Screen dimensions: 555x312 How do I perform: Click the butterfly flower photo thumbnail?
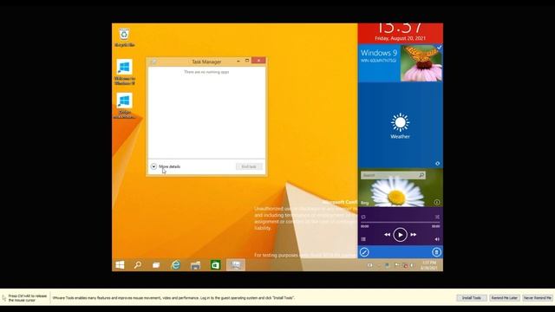421,63
